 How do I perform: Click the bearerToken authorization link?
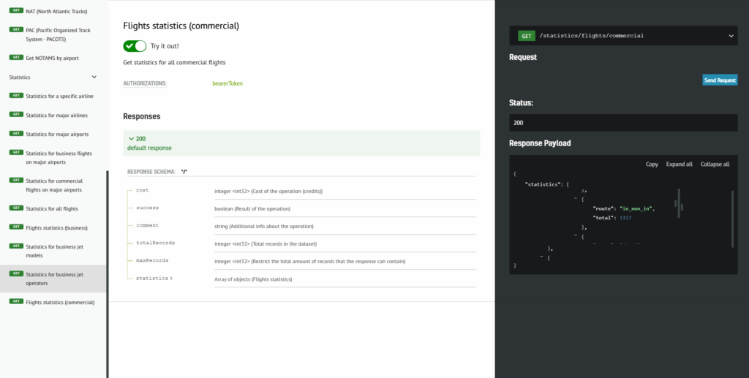coord(227,83)
